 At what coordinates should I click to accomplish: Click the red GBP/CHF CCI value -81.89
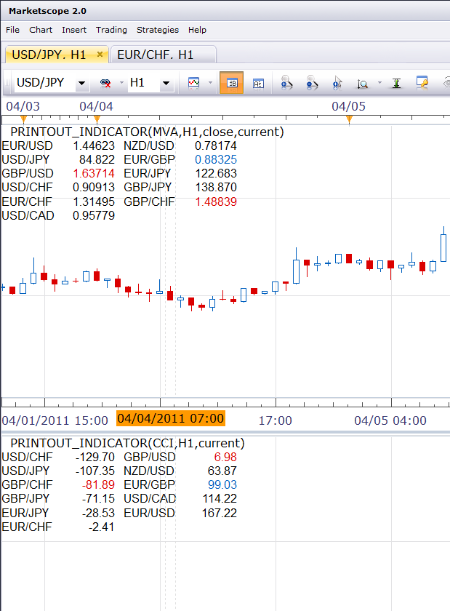tap(98, 484)
